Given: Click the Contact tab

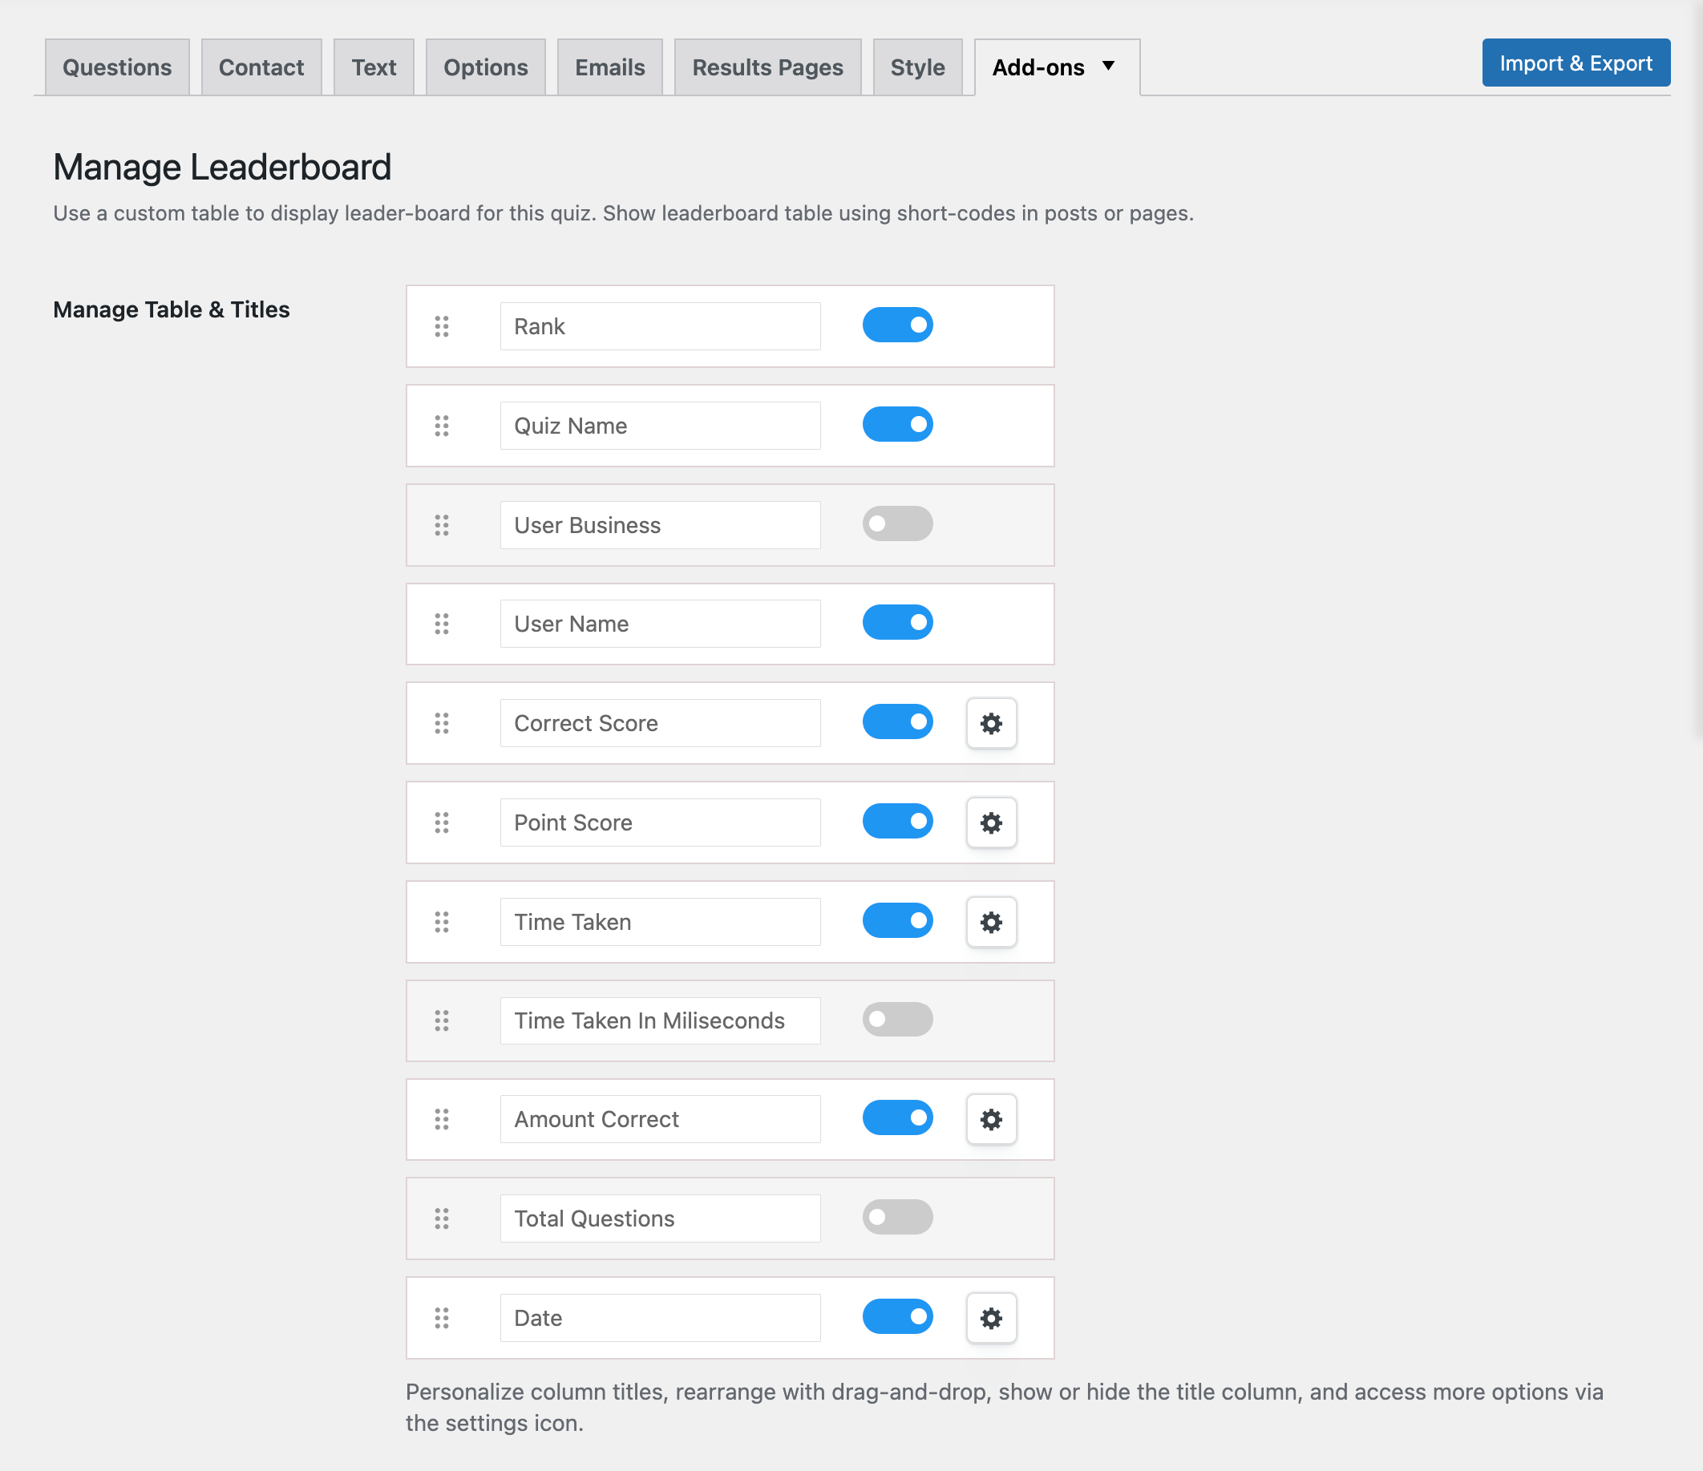Looking at the screenshot, I should click(x=261, y=65).
